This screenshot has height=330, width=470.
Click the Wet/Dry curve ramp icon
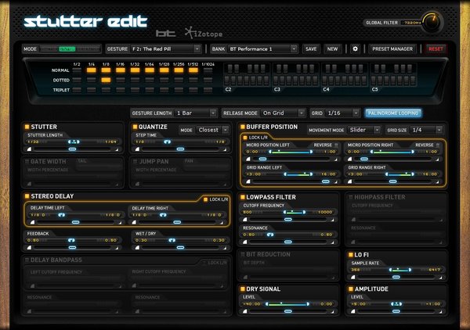[137, 248]
